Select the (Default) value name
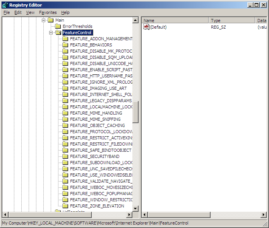Image resolution: width=269 pixels, height=228 pixels. (158, 27)
